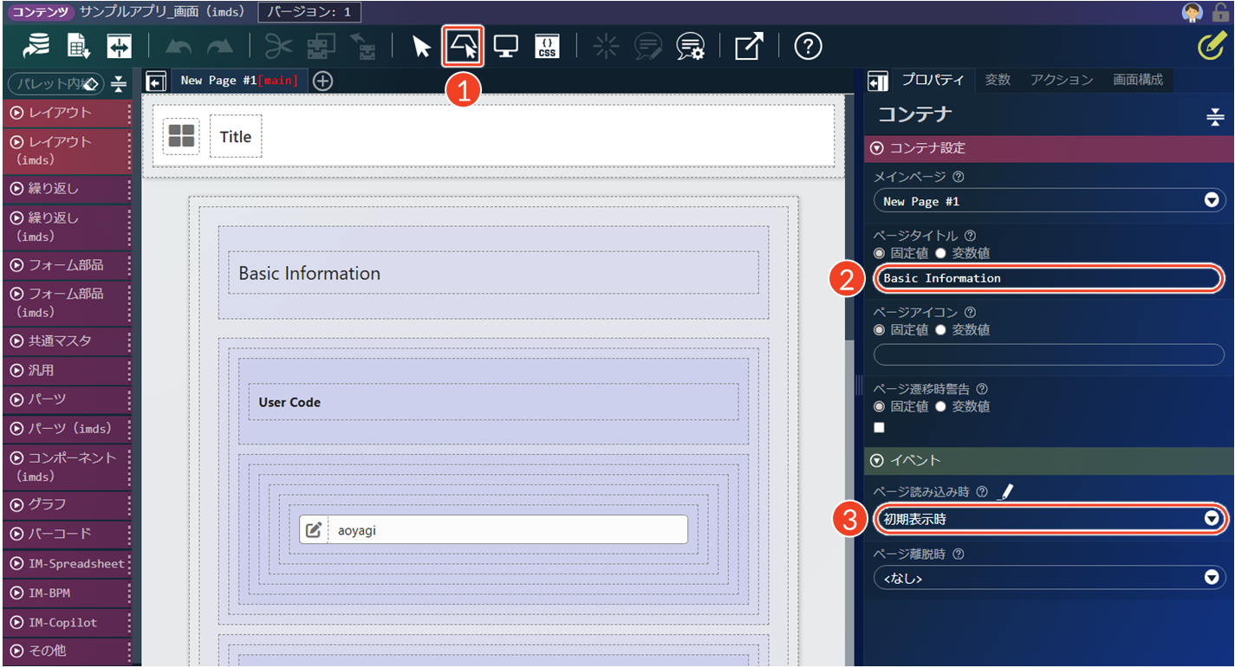The width and height of the screenshot is (1235, 668).
Task: Open the help question mark icon
Action: click(x=808, y=47)
